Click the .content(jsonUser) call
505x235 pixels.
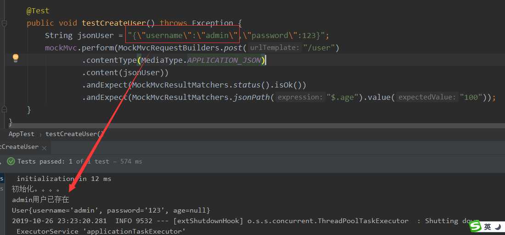pyautogui.click(x=125, y=73)
